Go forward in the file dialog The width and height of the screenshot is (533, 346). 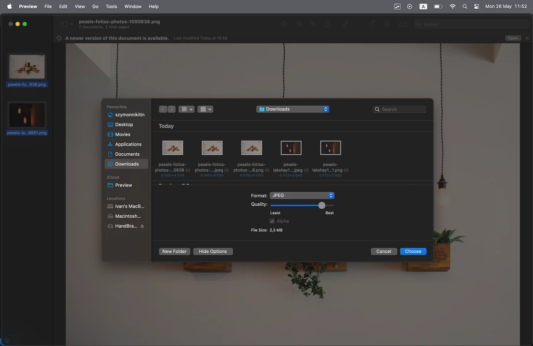tap(171, 109)
